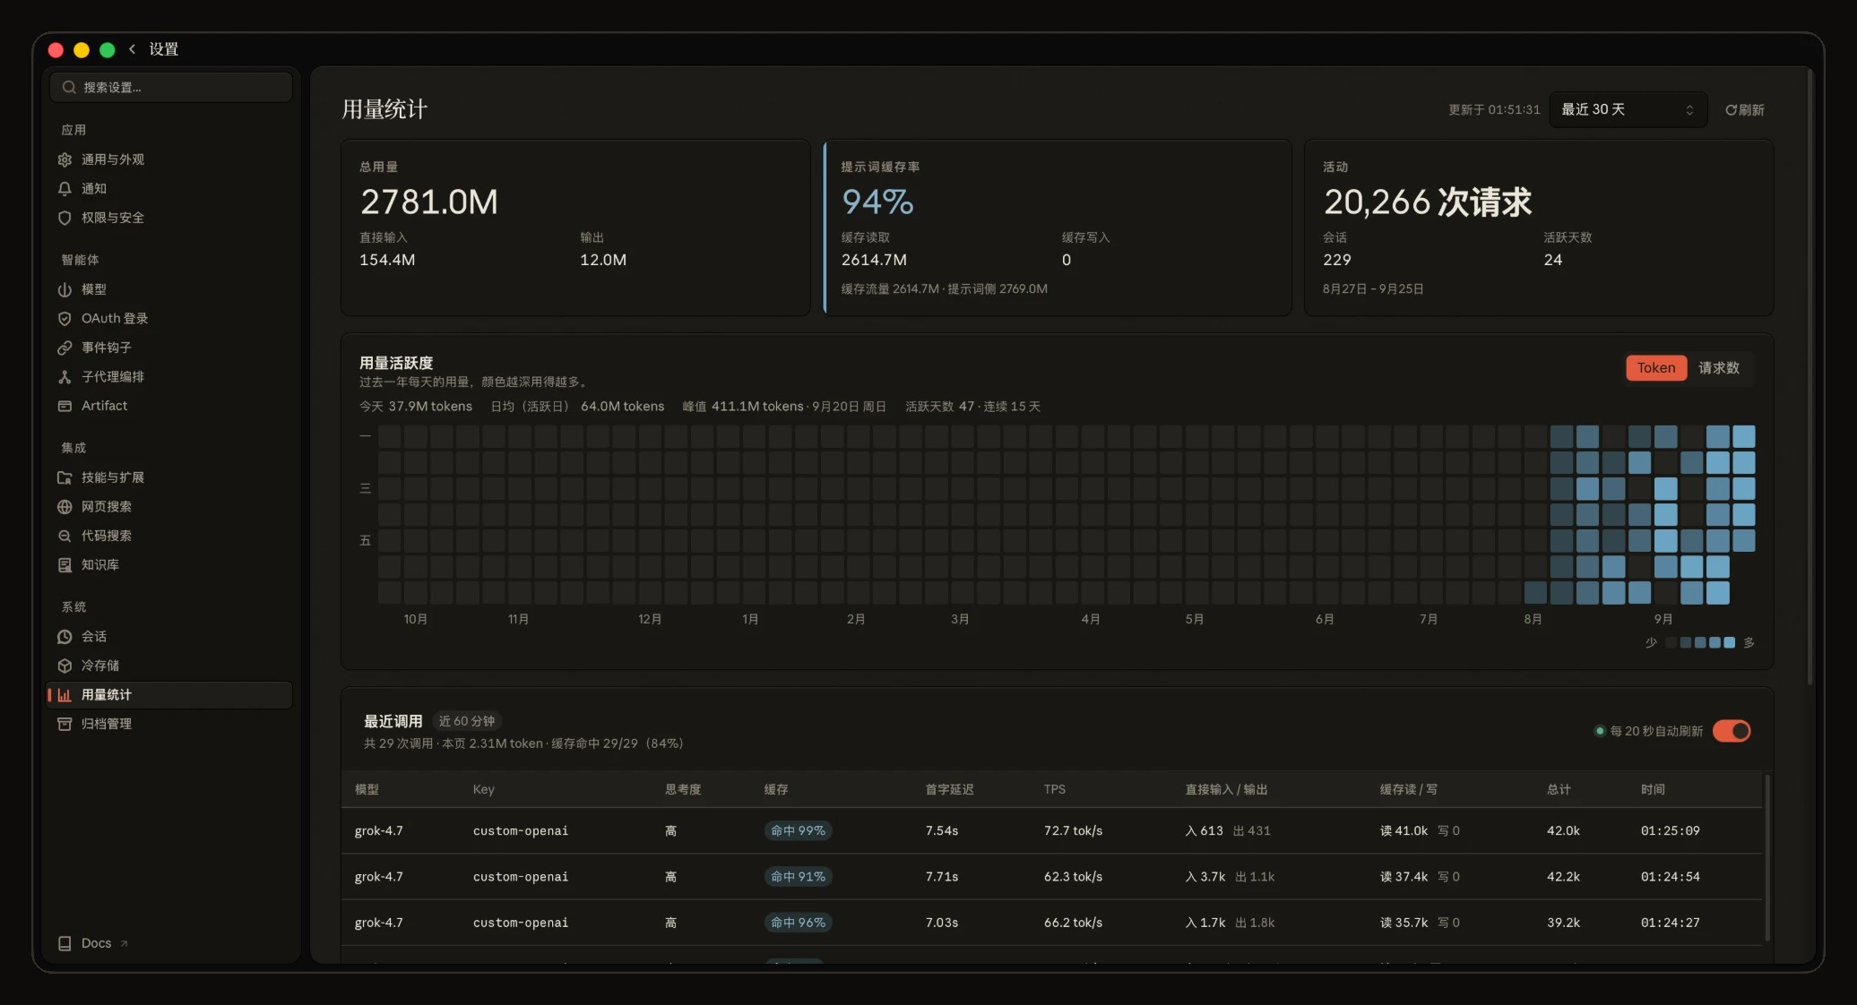Viewport: 1857px width, 1005px height.
Task: Click the brightest legend swatch next to 多
Action: click(x=1729, y=642)
